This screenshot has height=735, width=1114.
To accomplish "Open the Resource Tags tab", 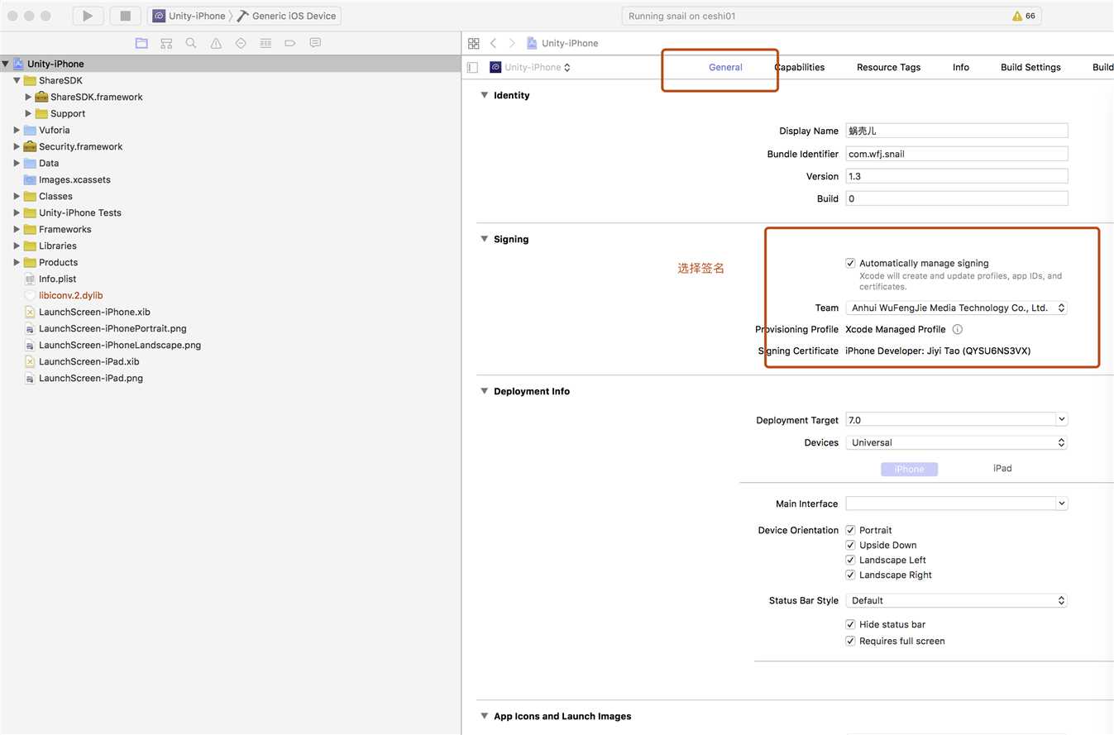I will [x=888, y=68].
